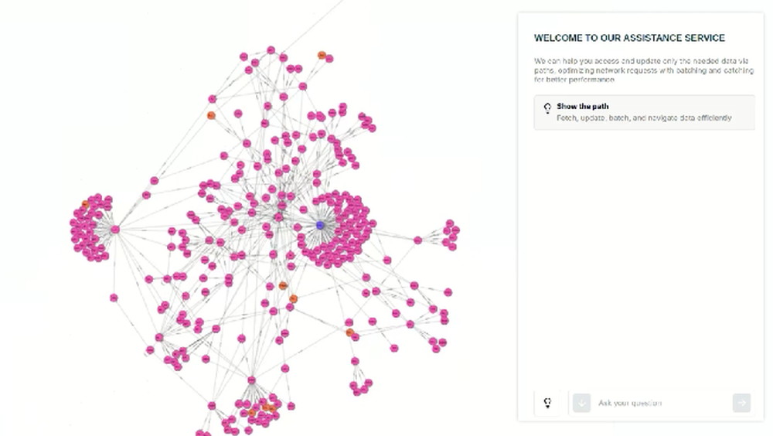Select the orange node on the upper-left edge near the long diagonal line
This screenshot has width=773, height=436.
pos(211,115)
